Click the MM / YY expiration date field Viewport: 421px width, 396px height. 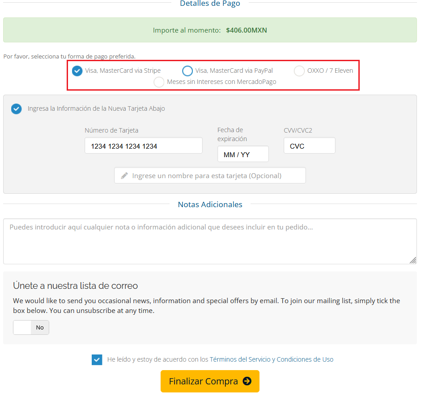243,154
